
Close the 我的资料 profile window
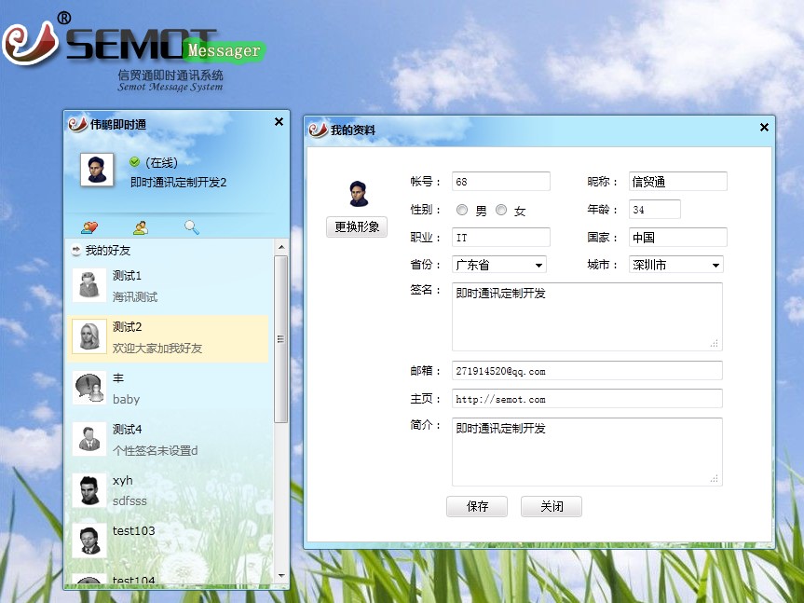tap(764, 127)
